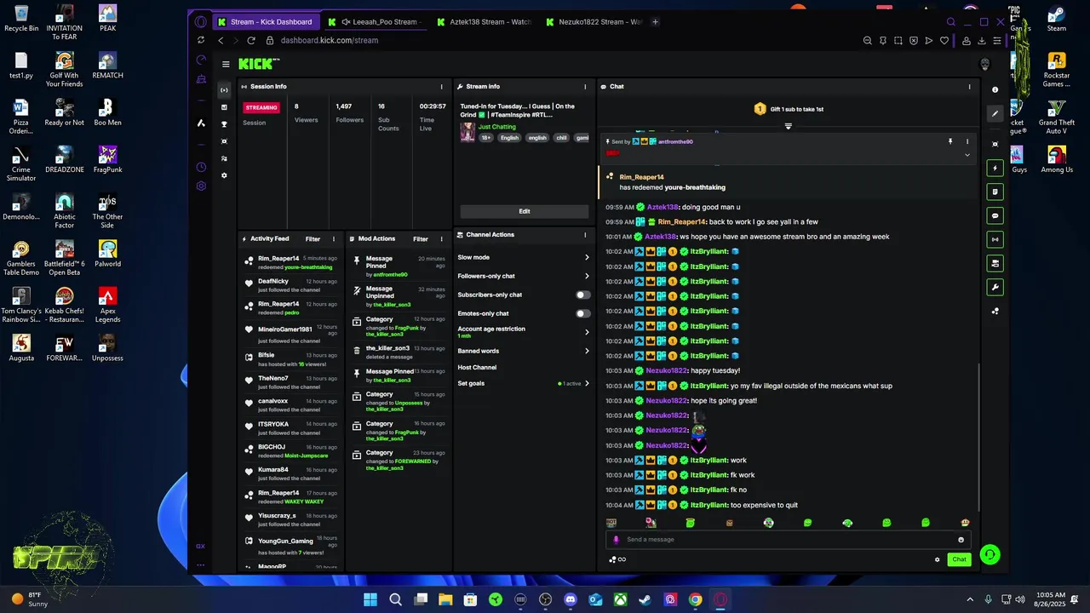Image resolution: width=1090 pixels, height=613 pixels.
Task: Click the 00:29:57 Time Live value
Action: click(x=433, y=106)
